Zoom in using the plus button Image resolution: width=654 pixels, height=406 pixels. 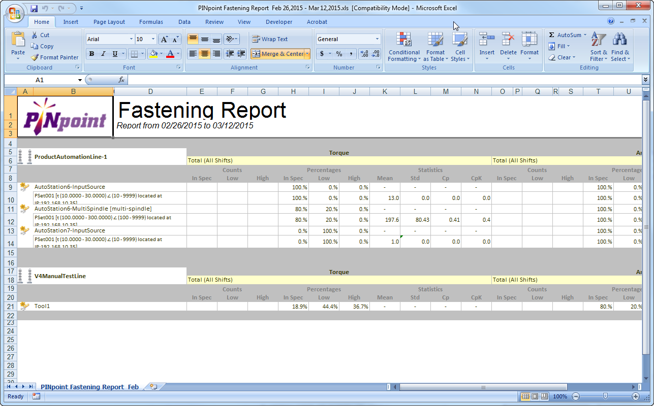635,396
